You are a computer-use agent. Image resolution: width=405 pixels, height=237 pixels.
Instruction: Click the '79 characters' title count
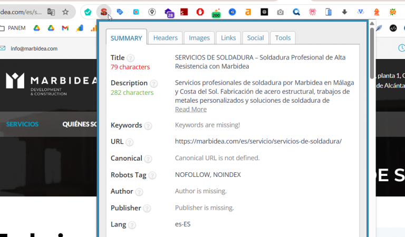pos(130,67)
